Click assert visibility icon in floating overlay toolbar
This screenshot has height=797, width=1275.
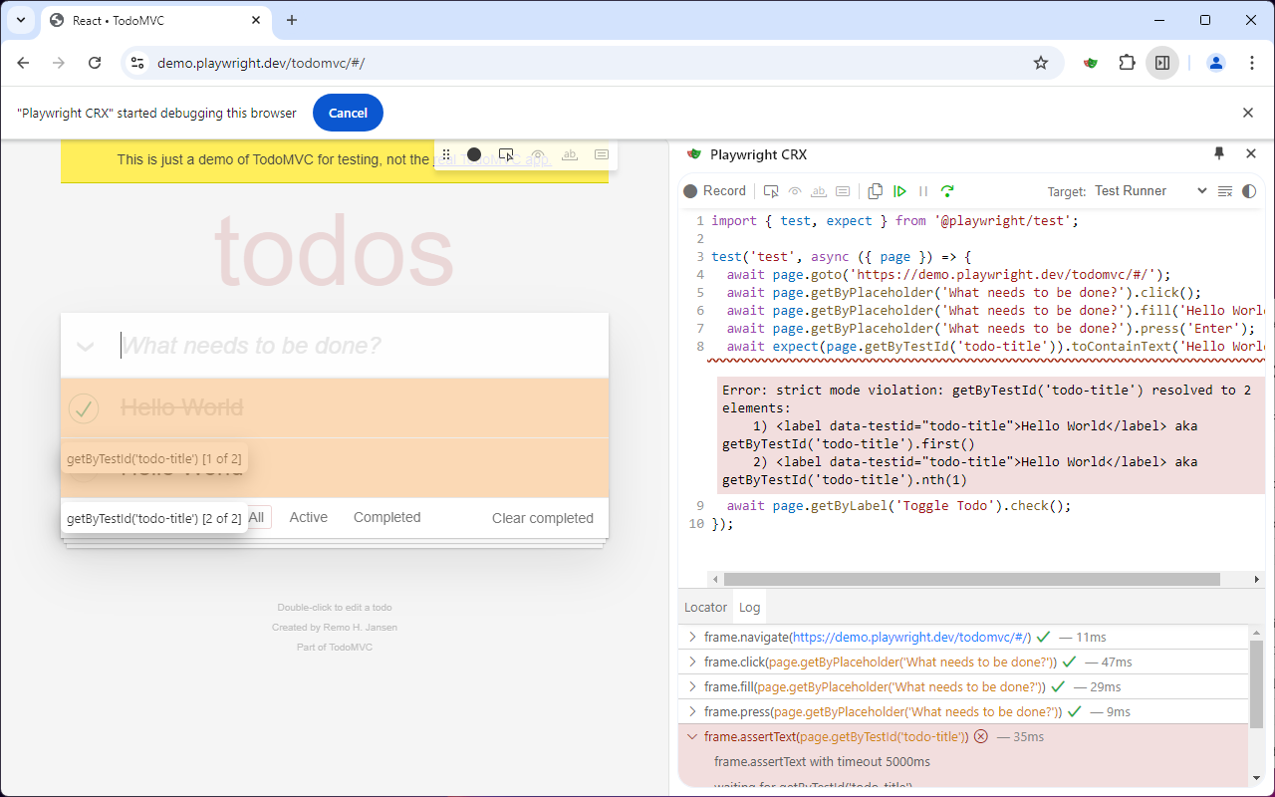pos(538,154)
